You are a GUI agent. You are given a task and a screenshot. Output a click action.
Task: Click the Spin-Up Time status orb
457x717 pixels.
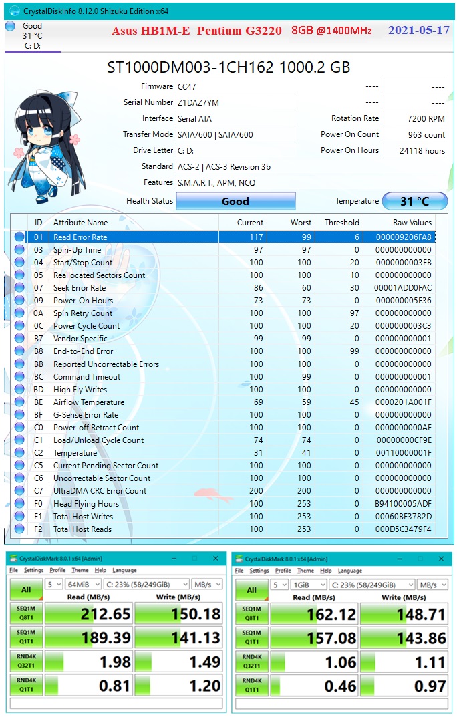19,250
